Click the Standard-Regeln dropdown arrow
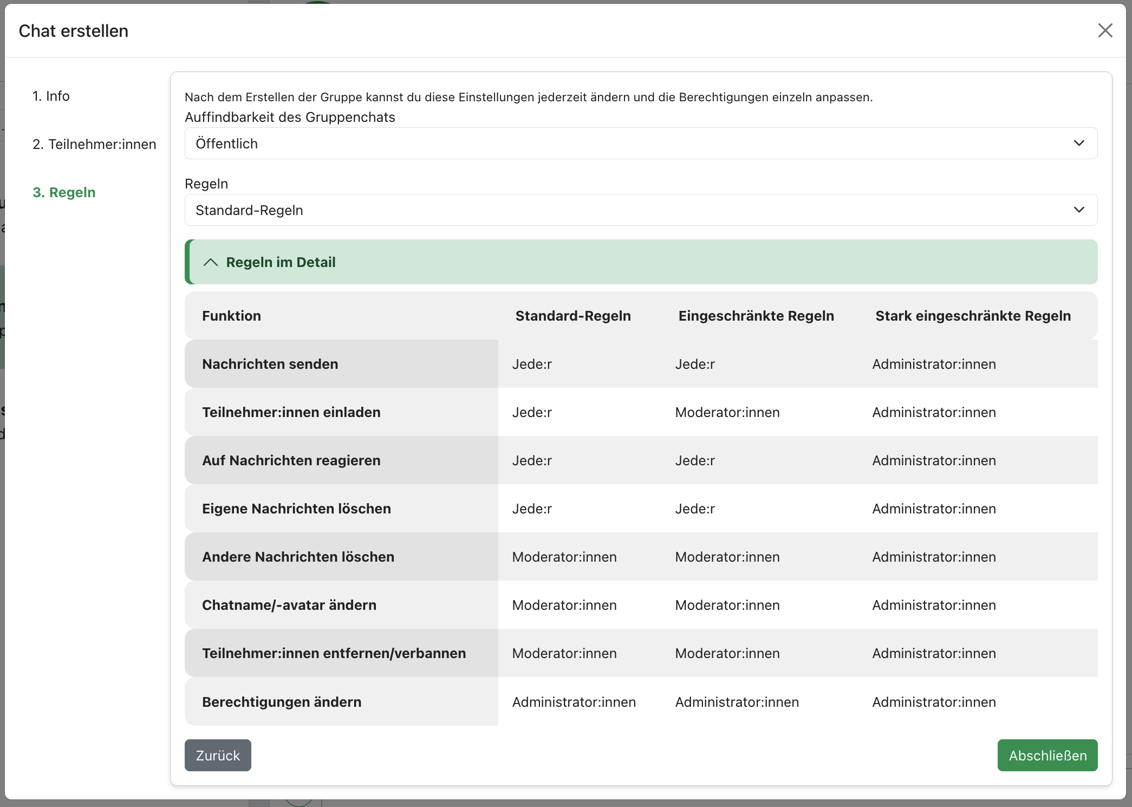 click(1079, 210)
